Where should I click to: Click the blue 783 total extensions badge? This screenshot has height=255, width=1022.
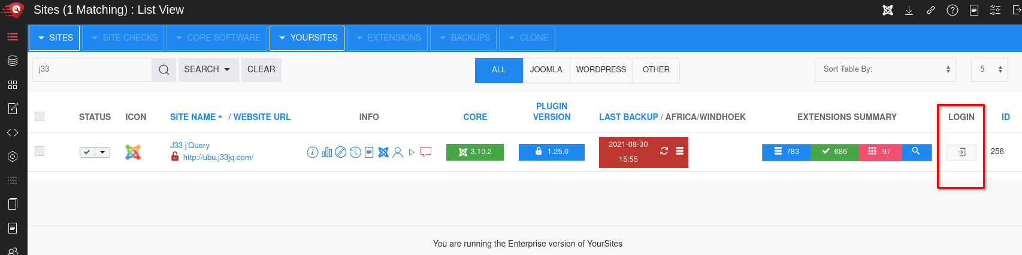pyautogui.click(x=786, y=152)
